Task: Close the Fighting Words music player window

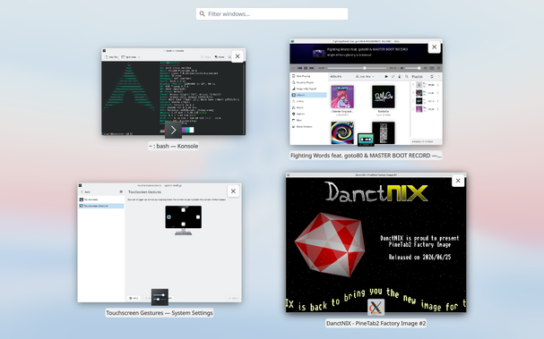Action: (434, 47)
